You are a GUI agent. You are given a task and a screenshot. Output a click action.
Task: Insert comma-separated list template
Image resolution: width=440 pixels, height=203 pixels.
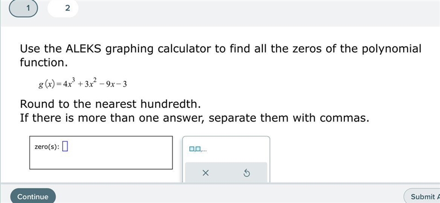click(x=198, y=149)
